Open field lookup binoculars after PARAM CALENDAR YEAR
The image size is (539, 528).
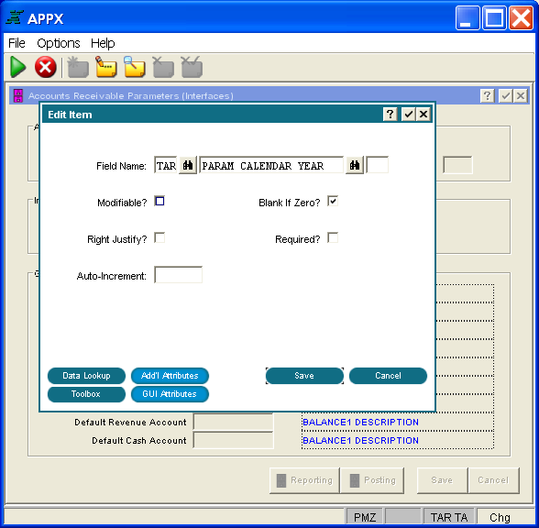(x=355, y=166)
